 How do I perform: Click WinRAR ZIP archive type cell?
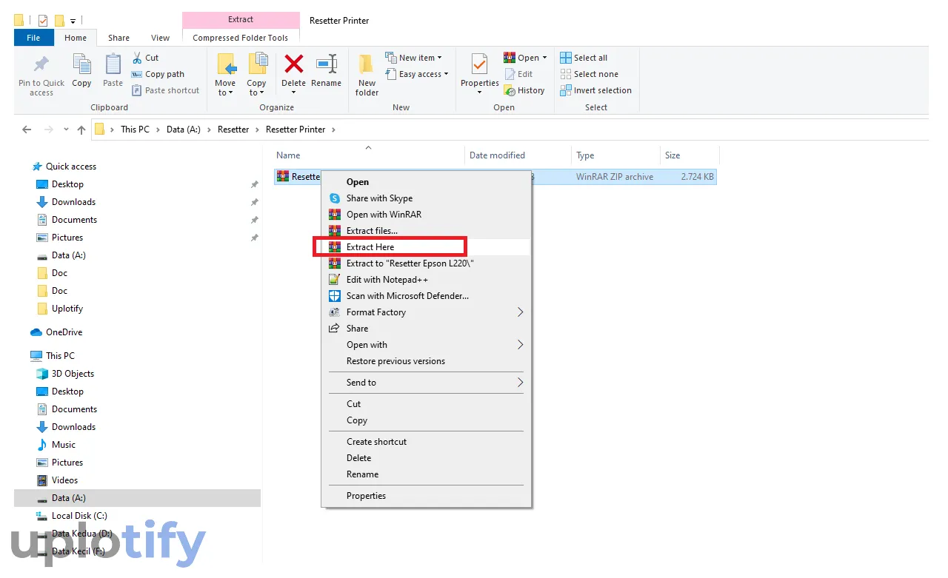tap(615, 177)
